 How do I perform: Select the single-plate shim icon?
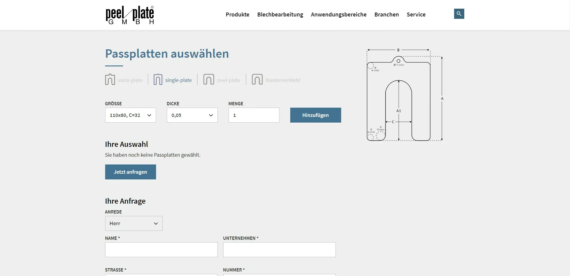click(158, 80)
